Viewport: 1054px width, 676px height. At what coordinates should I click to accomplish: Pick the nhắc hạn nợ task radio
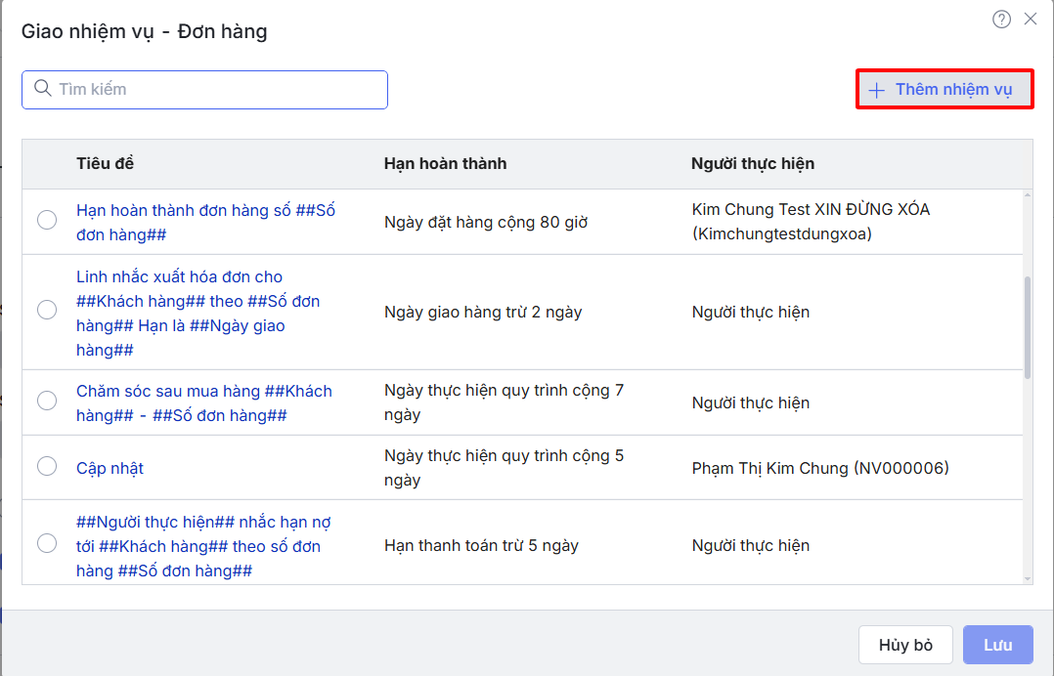(47, 543)
